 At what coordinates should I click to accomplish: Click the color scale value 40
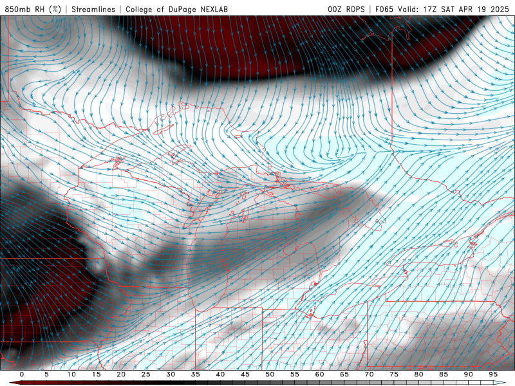pyautogui.click(x=220, y=374)
